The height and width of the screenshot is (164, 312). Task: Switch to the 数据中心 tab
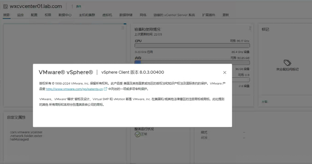point(65,15)
